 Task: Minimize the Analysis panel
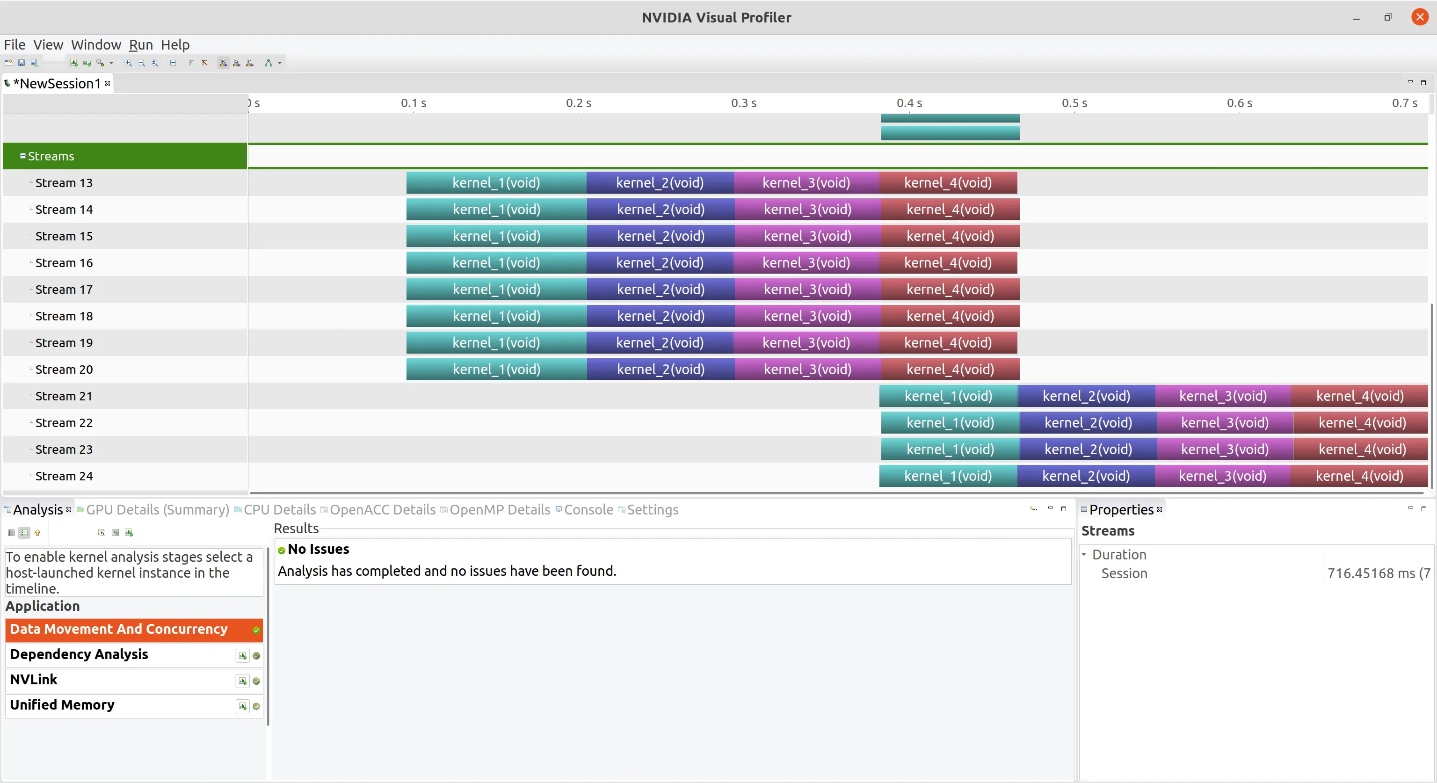tap(1051, 508)
